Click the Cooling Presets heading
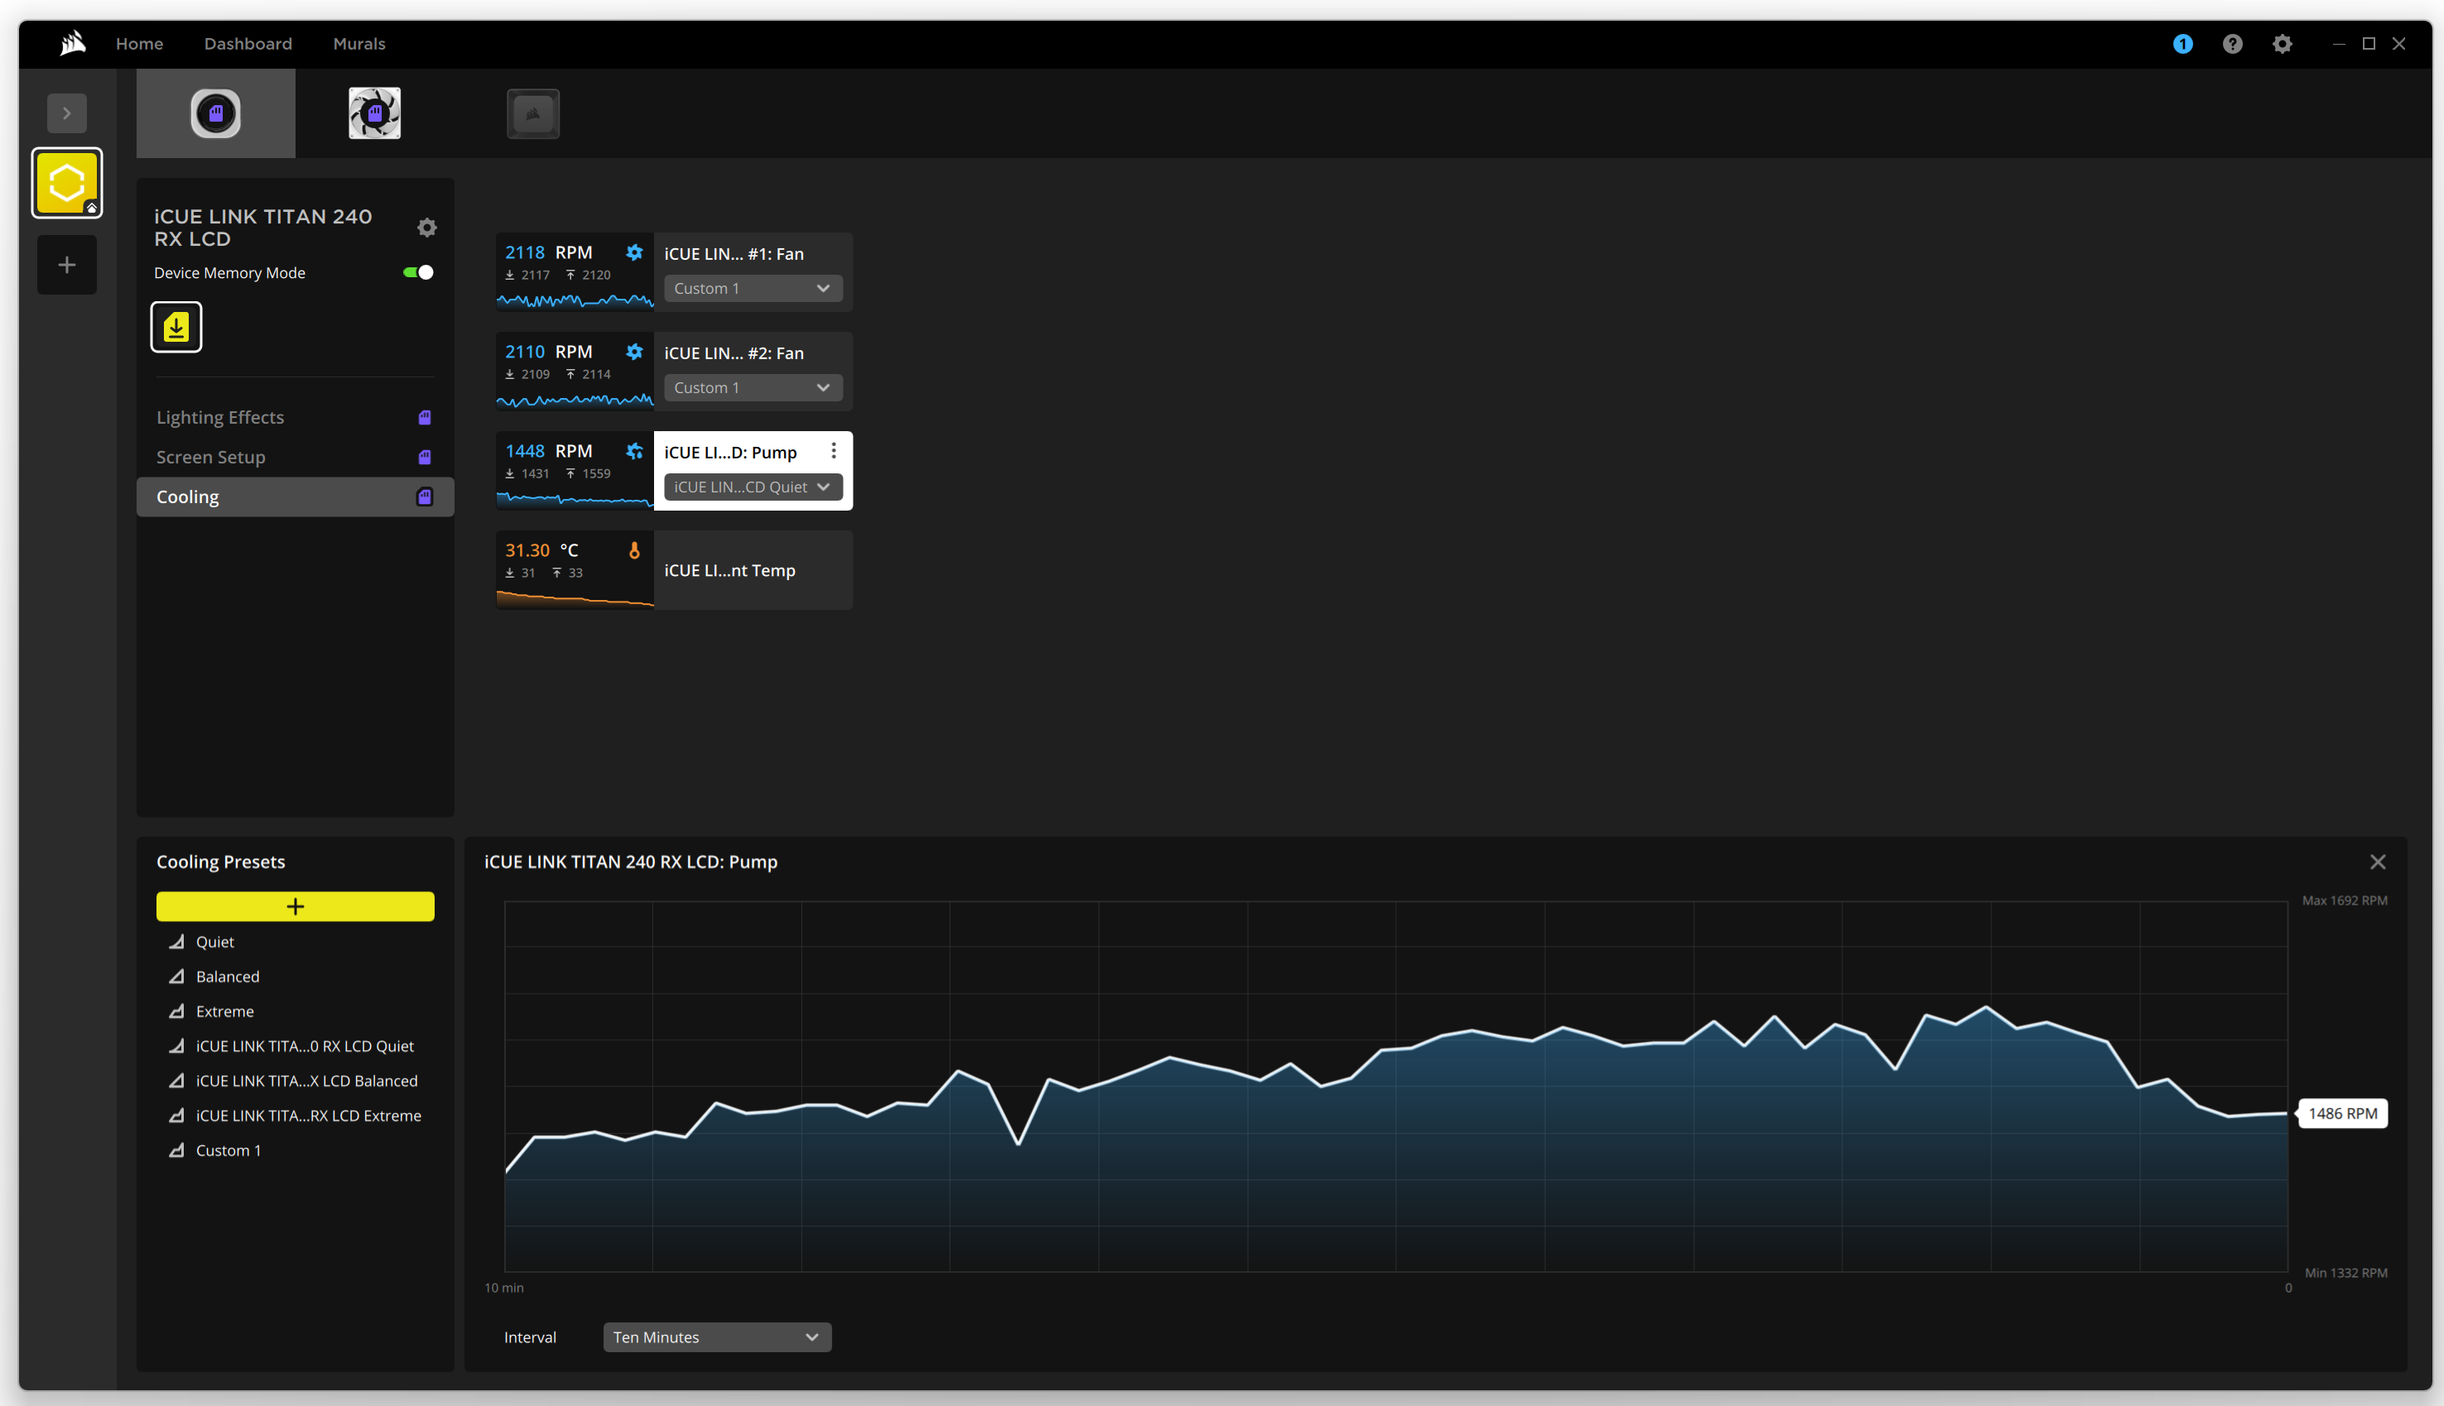The height and width of the screenshot is (1406, 2444). tap(220, 861)
